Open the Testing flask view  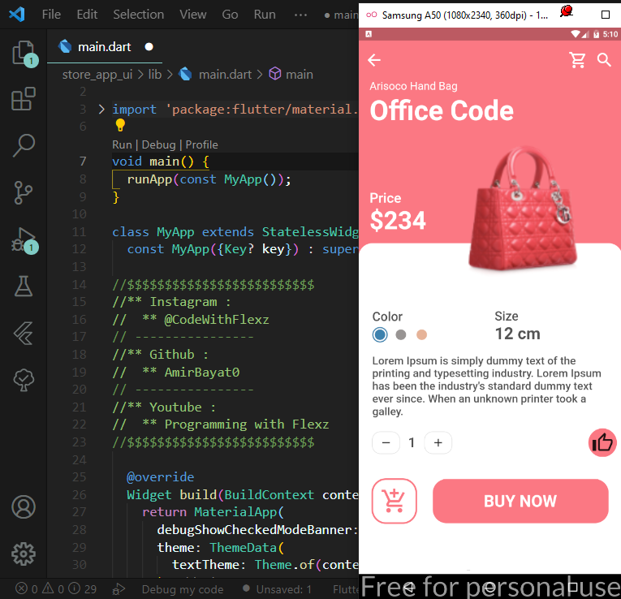point(24,287)
